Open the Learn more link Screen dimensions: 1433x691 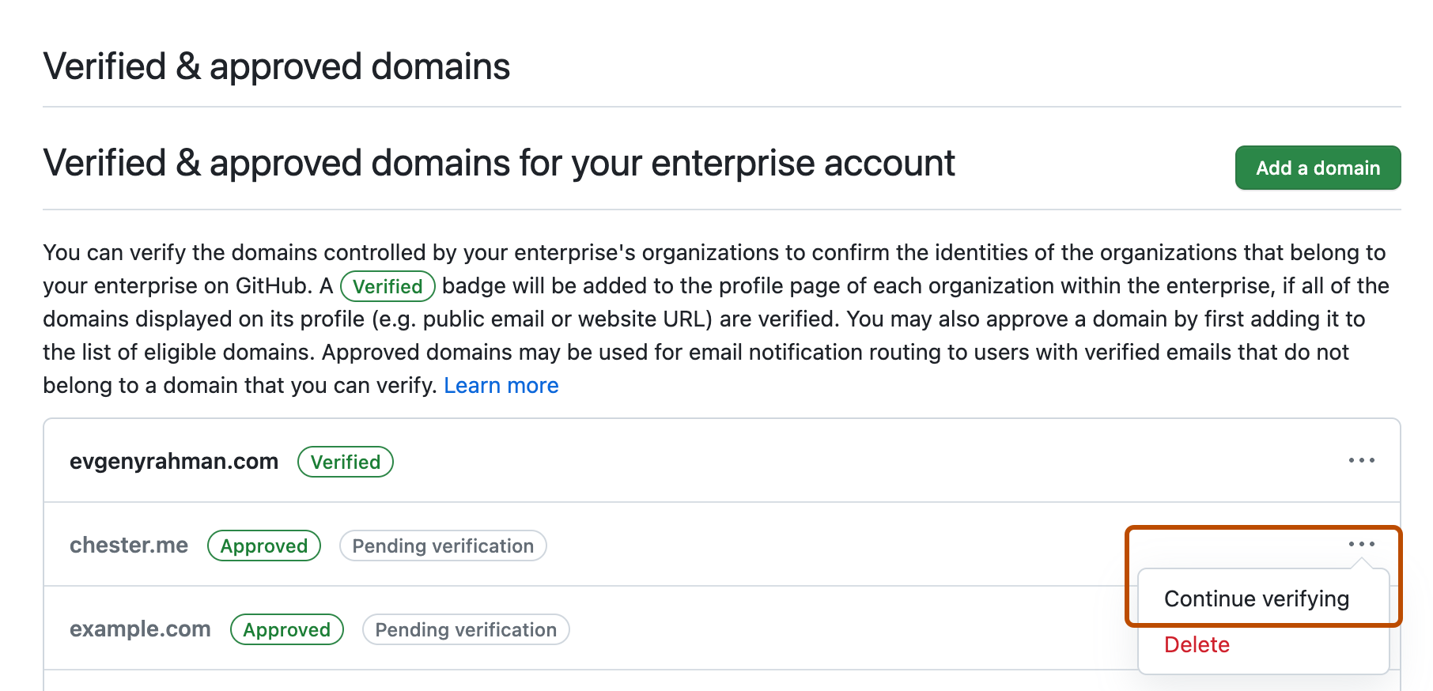tap(501, 386)
